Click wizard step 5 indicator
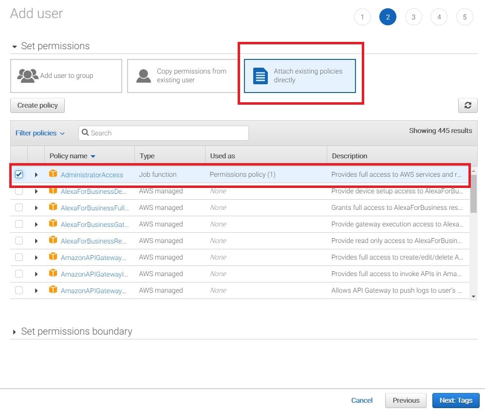Viewport: 485px width, 411px height. [x=465, y=17]
